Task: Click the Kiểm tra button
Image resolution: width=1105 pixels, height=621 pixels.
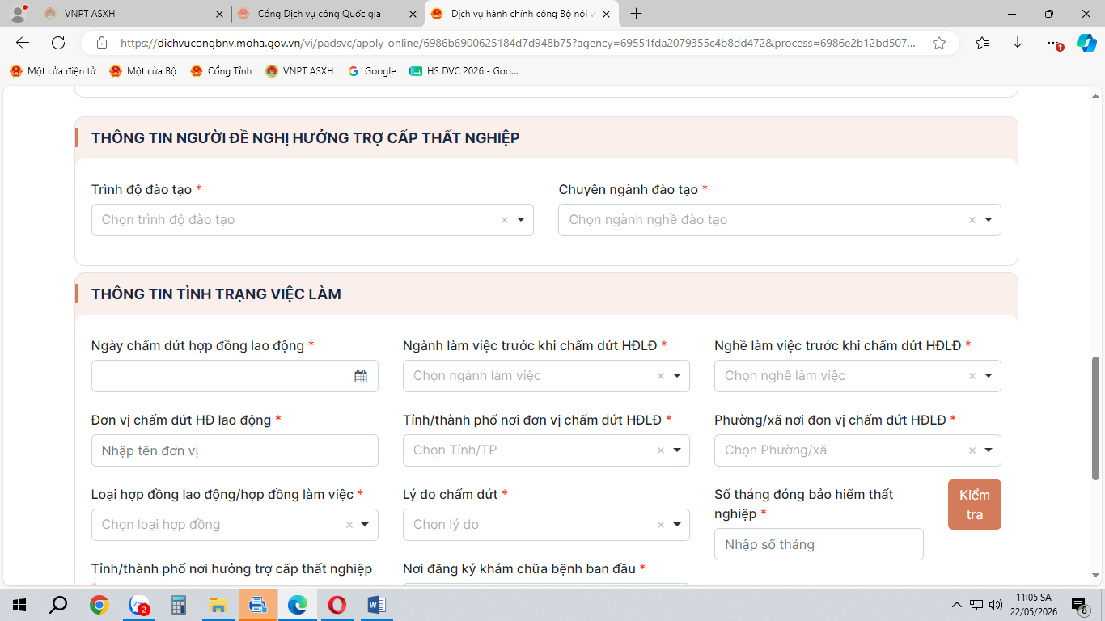Action: coord(975,505)
